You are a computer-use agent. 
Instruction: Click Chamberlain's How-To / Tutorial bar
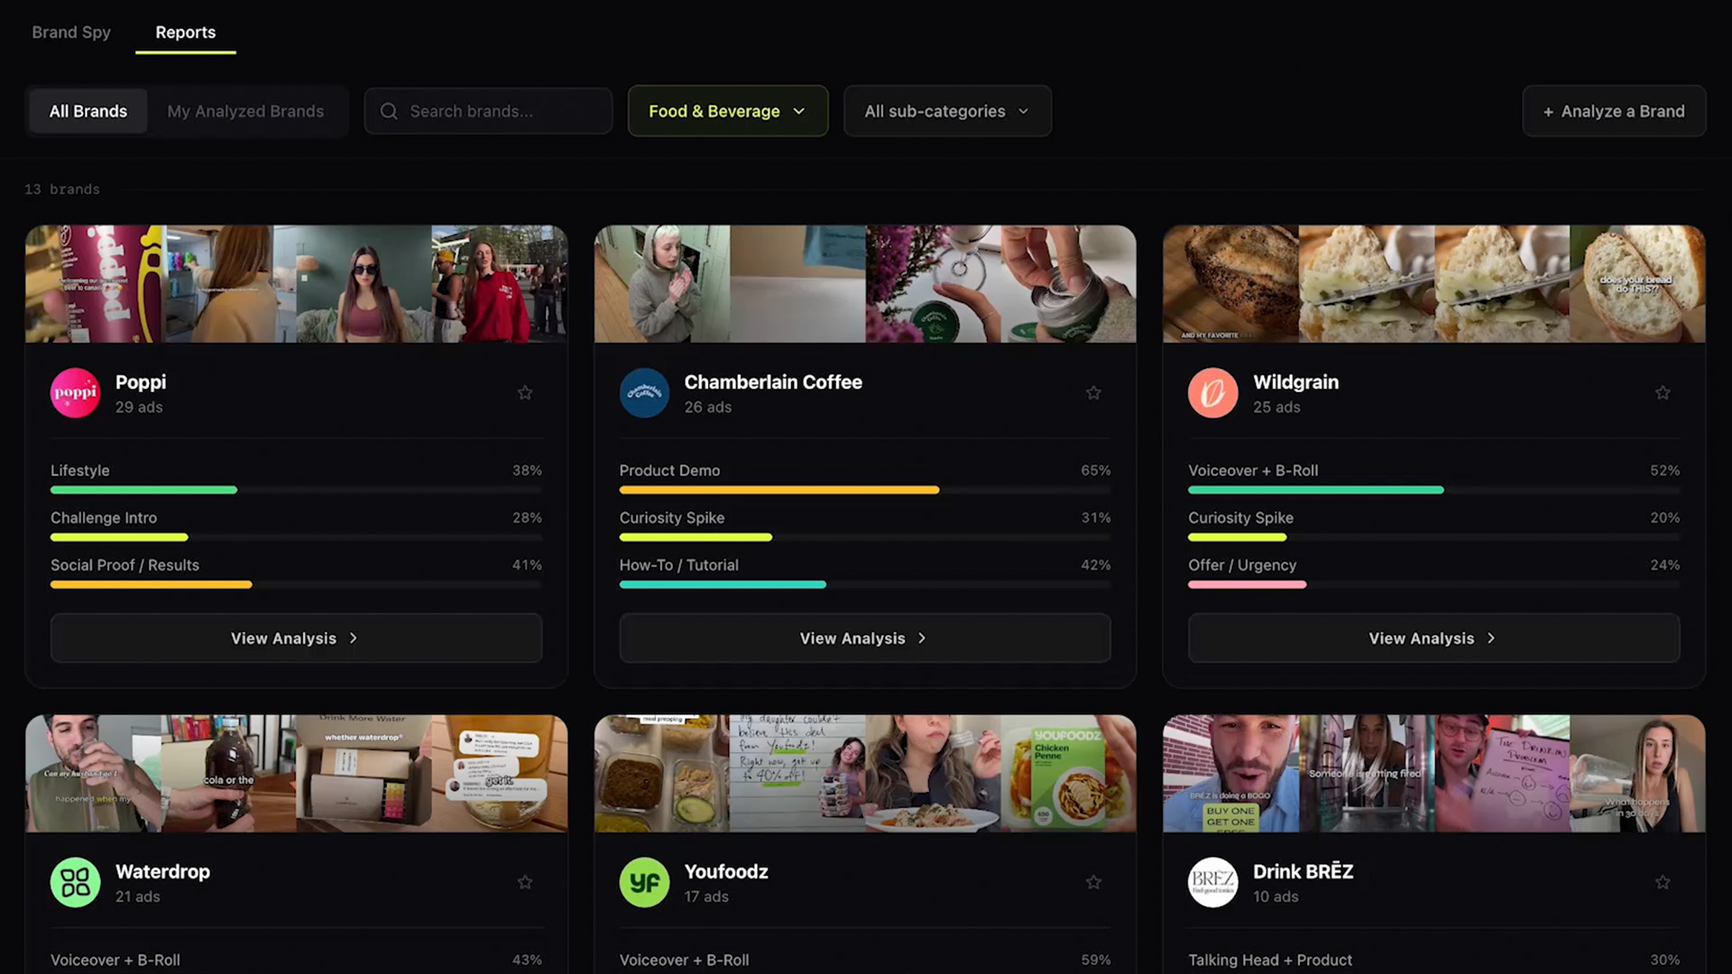pyautogui.click(x=865, y=584)
